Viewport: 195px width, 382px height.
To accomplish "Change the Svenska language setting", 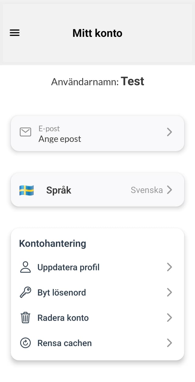I will point(147,190).
